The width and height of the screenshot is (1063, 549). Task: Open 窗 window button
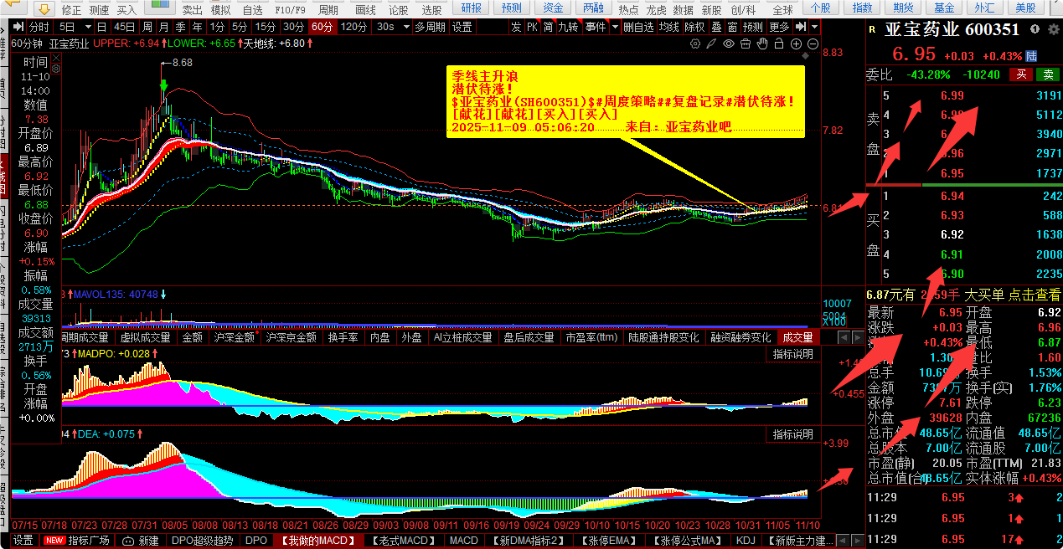732,26
